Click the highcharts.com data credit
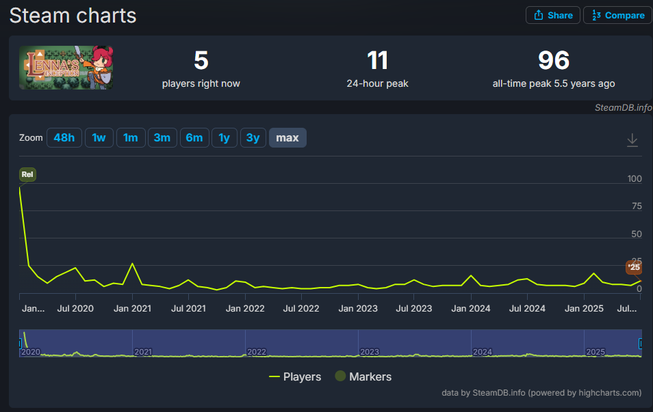The width and height of the screenshot is (653, 412). point(541,393)
